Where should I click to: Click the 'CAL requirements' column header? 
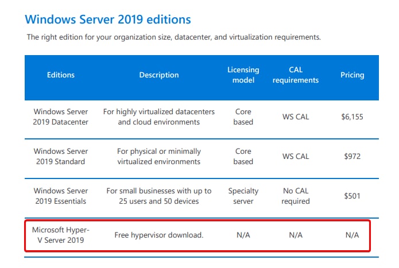tap(296, 75)
